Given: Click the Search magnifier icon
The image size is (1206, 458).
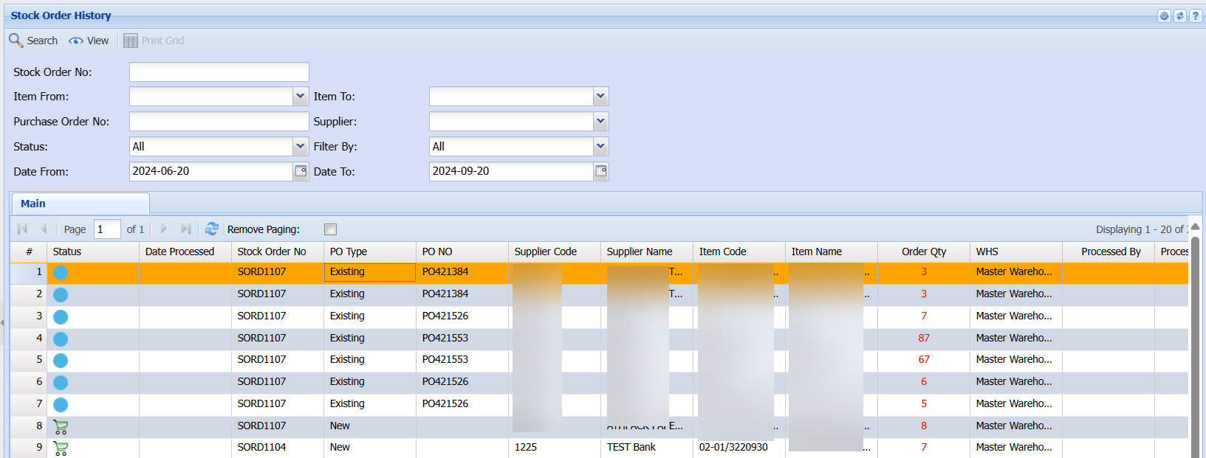Looking at the screenshot, I should coord(16,41).
